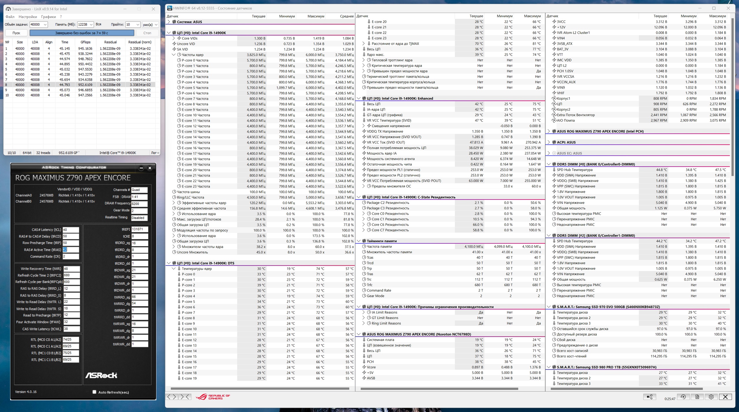Click the expand columns arrows button

[171, 397]
